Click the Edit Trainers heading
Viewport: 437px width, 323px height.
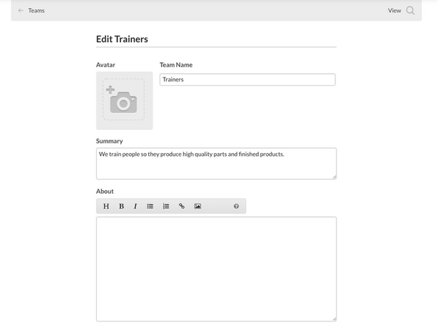coord(122,39)
